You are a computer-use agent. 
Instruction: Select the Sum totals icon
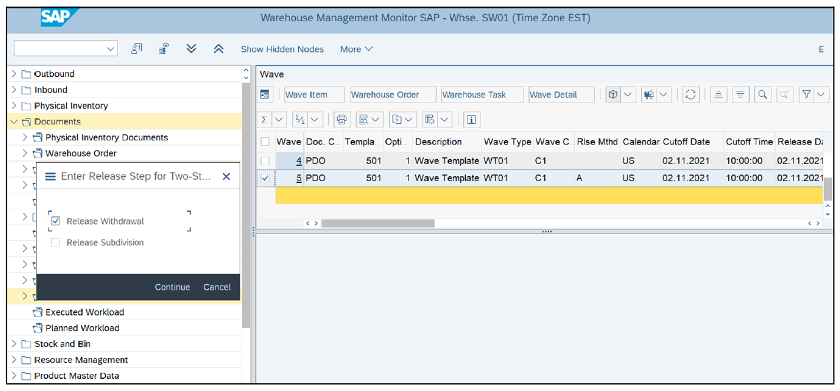[263, 119]
